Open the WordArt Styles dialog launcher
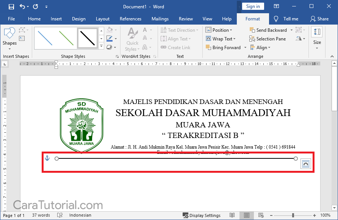Image resolution: width=338 pixels, height=220 pixels. coord(155,56)
